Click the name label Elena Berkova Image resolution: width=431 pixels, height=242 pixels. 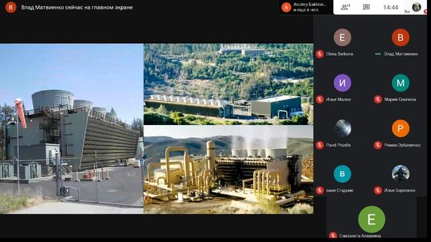click(x=339, y=54)
